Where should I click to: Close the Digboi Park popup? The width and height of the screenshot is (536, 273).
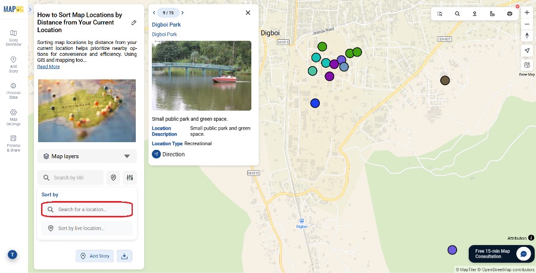248,12
